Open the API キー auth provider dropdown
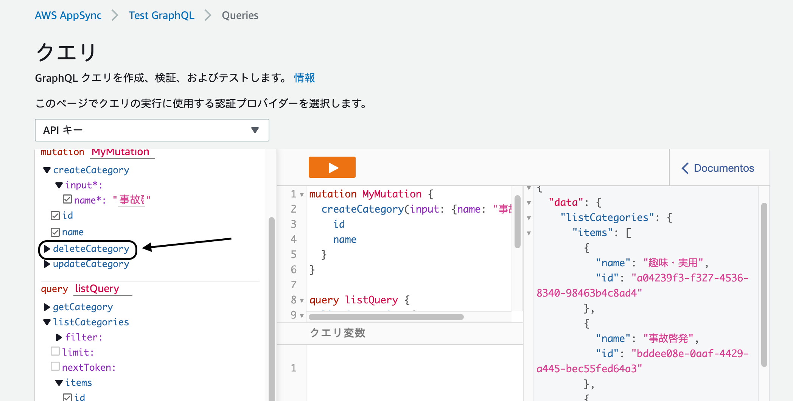This screenshot has height=401, width=793. [x=152, y=130]
